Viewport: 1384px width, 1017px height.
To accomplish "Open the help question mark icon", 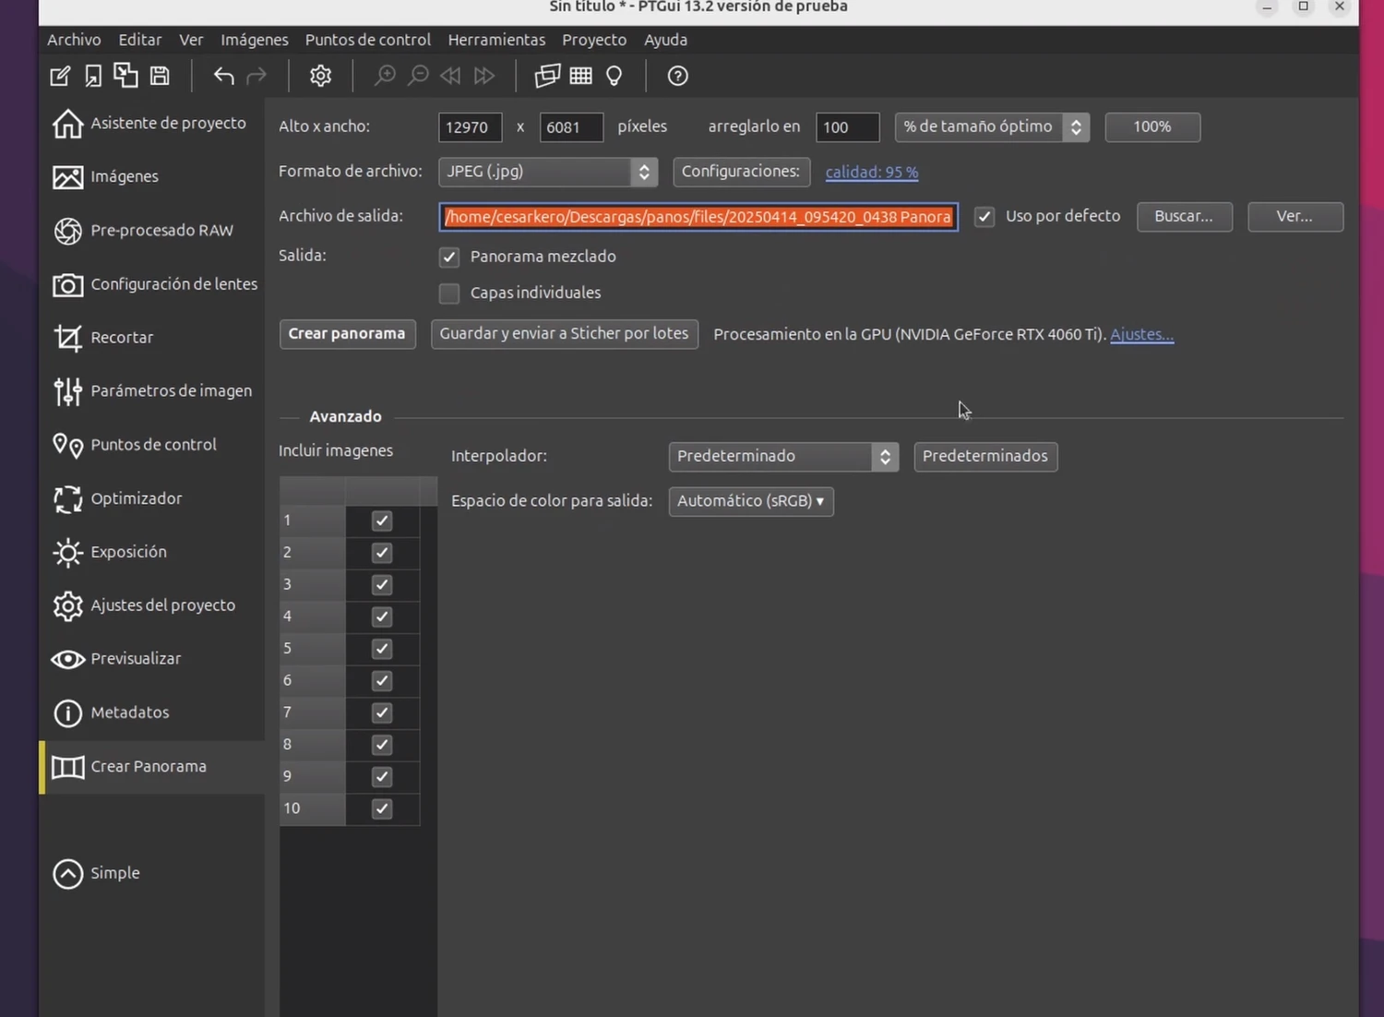I will pos(677,76).
